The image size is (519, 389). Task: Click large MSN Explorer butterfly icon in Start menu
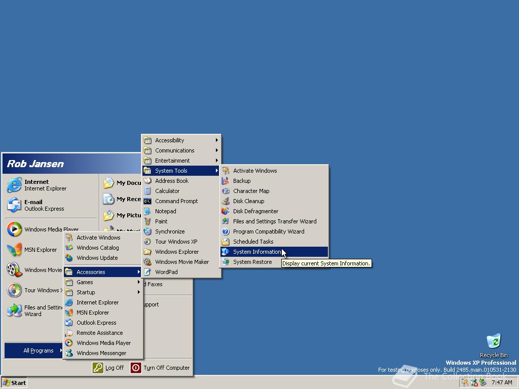click(14, 250)
